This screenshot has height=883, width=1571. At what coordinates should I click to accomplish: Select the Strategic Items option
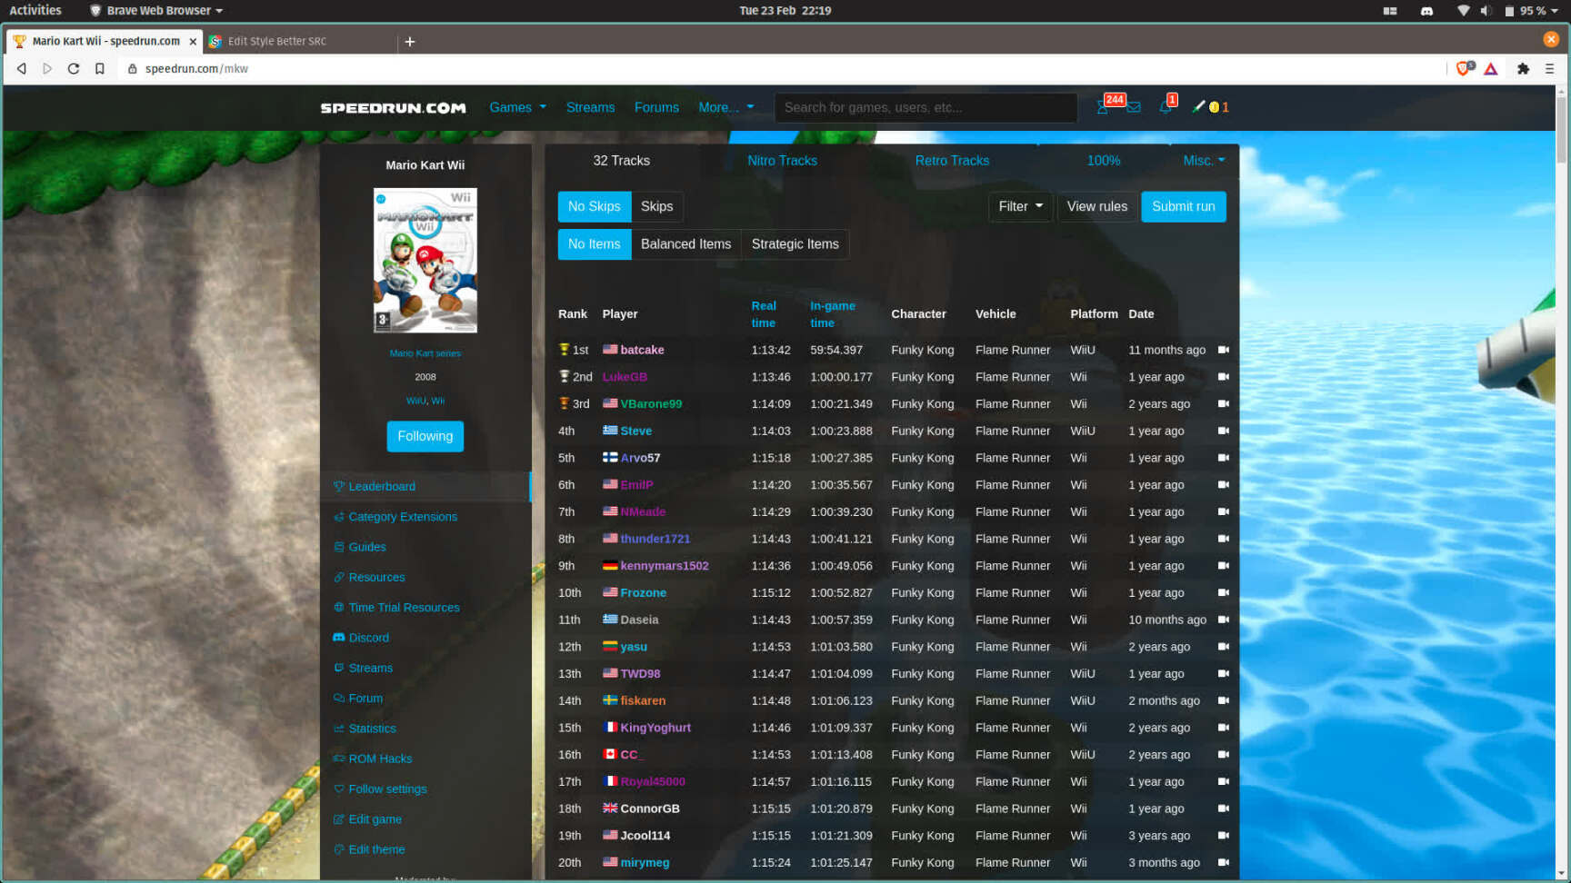click(796, 244)
